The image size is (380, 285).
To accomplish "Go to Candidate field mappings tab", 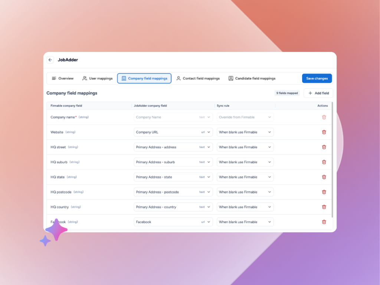I will click(x=252, y=78).
